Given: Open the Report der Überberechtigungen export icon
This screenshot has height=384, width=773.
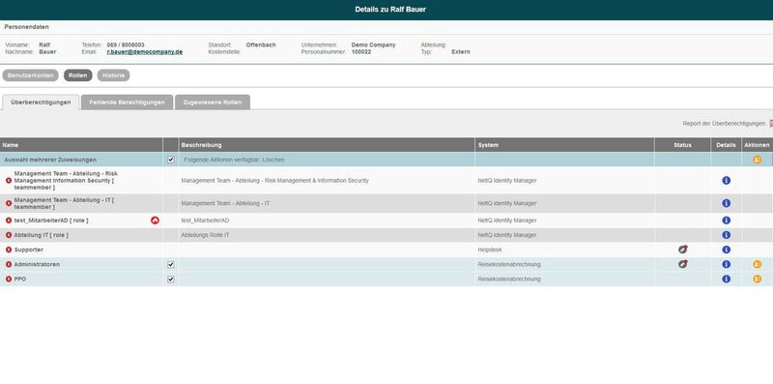Looking at the screenshot, I should (x=771, y=124).
